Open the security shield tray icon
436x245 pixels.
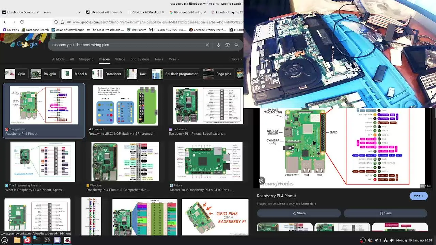coord(370,241)
